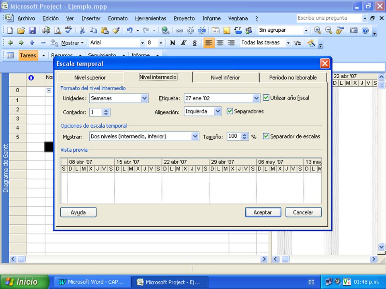Open the font size dropdown
The height and width of the screenshot is (289, 386).
(x=161, y=43)
